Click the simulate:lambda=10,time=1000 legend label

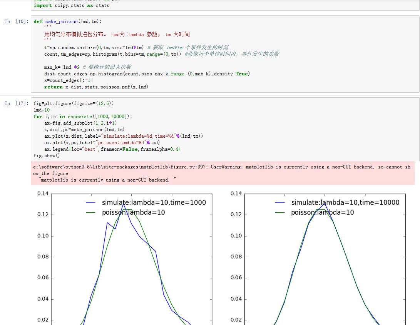pos(154,203)
